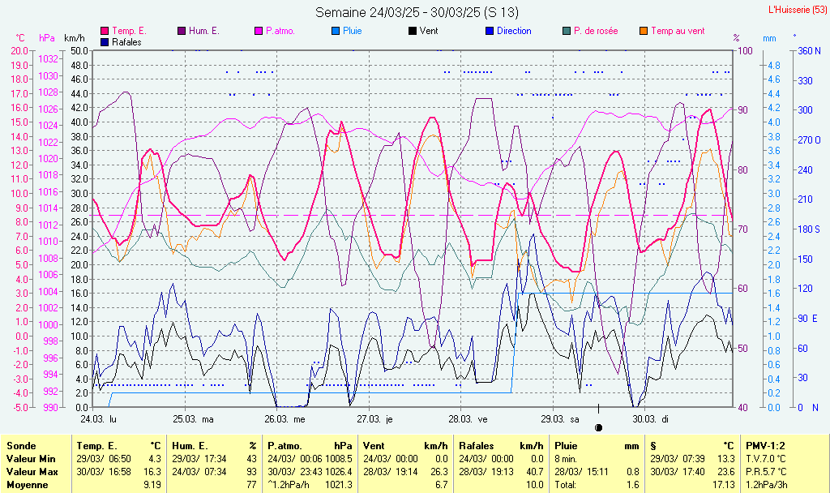Click the chart title 'Semaine 24/03/25 - 30/03/25 (S 13)'

click(x=417, y=12)
